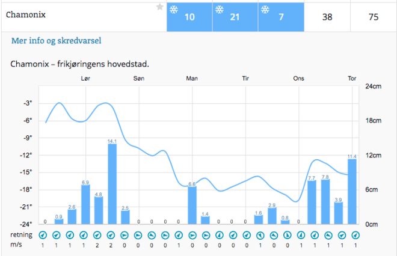Click the 3.9 cm snowfall bar

point(339,213)
